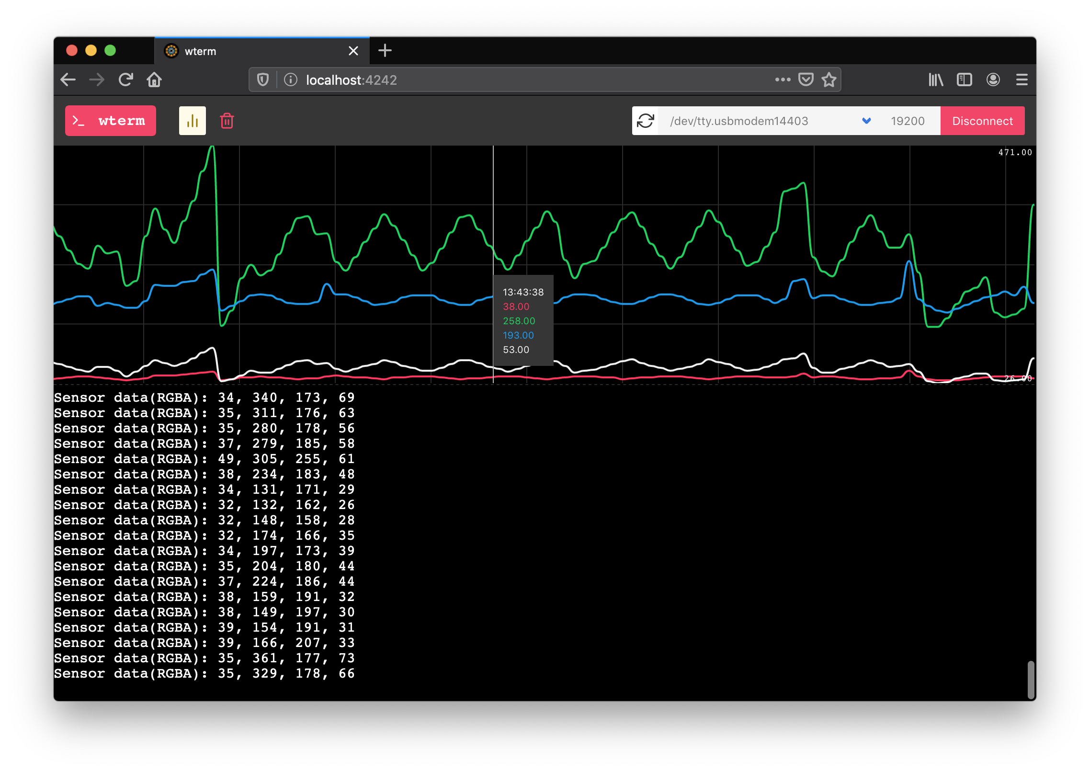Click the browser back arrow

tap(68, 79)
